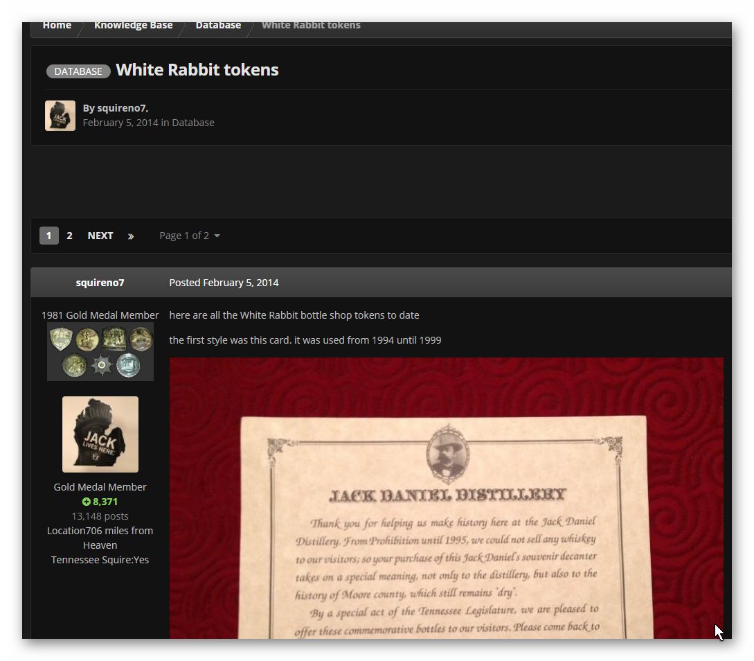Open the 'Jack Lives Here' profile avatar
This screenshot has width=754, height=661.
coord(100,434)
